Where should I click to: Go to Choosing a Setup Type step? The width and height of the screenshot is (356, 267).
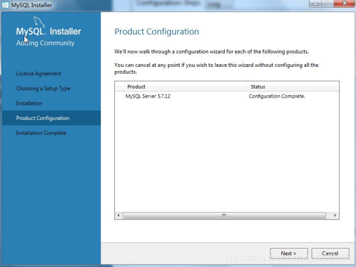pyautogui.click(x=43, y=88)
